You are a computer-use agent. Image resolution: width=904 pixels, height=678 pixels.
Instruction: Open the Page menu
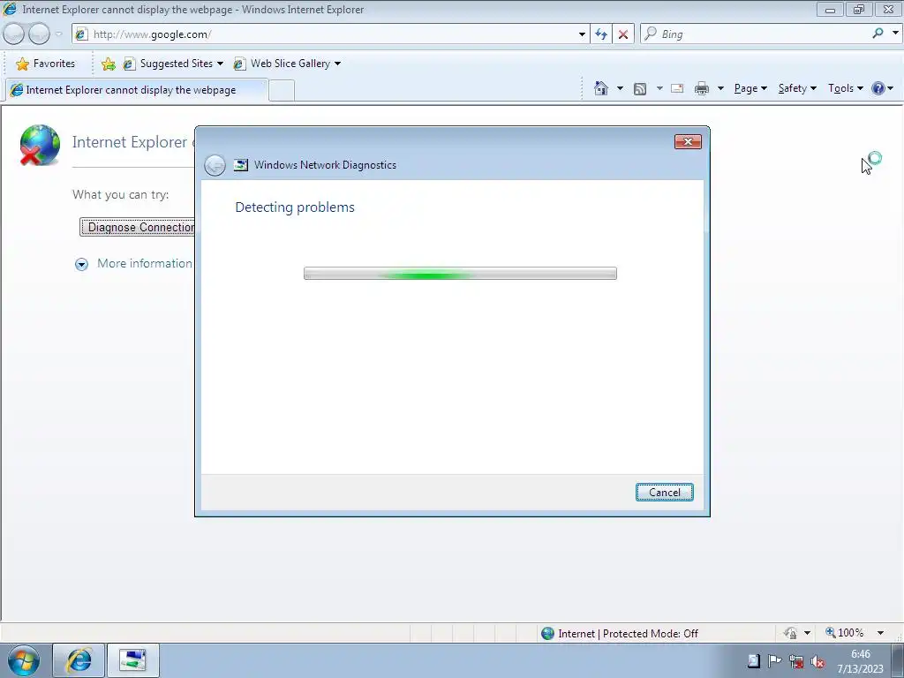[750, 88]
